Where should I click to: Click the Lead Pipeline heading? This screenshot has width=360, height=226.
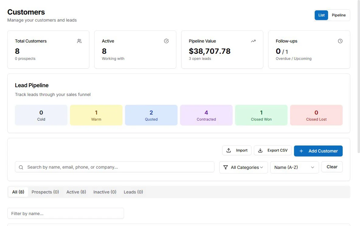click(x=32, y=85)
